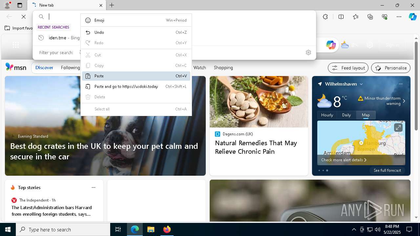Open the Favorites star icon

(356, 17)
